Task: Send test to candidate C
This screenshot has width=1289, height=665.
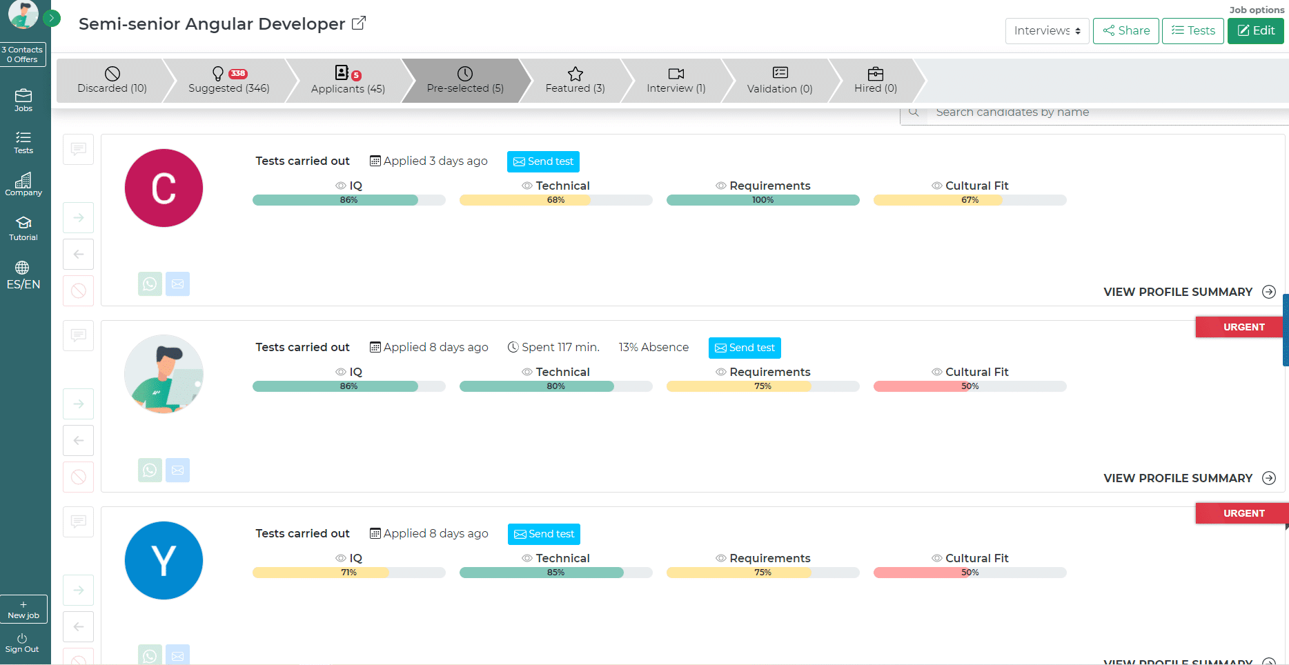Action: [x=543, y=161]
